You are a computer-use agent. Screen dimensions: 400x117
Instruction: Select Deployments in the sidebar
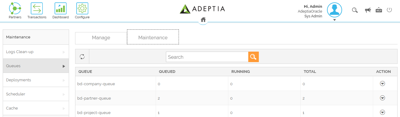tap(36, 80)
